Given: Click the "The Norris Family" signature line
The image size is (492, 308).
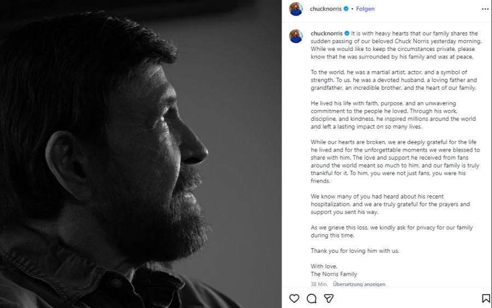Looking at the screenshot, I should point(333,274).
